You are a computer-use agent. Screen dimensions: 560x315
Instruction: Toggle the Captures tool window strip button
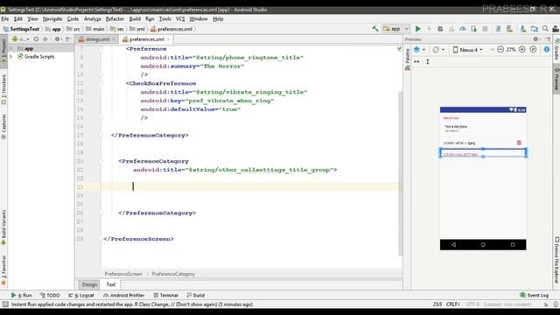pyautogui.click(x=3, y=127)
